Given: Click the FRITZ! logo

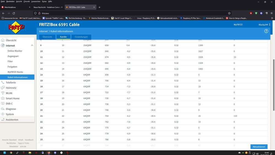Looking at the screenshot, I should (x=17, y=27).
